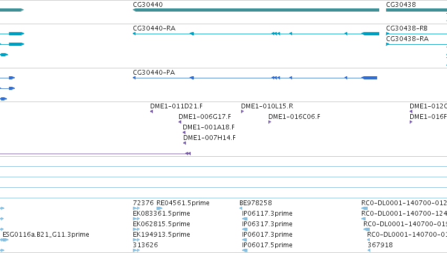Screen dimensions: 447x253
Task: Click the IP06117.3prime arrow glyph
Action: click(245, 219)
